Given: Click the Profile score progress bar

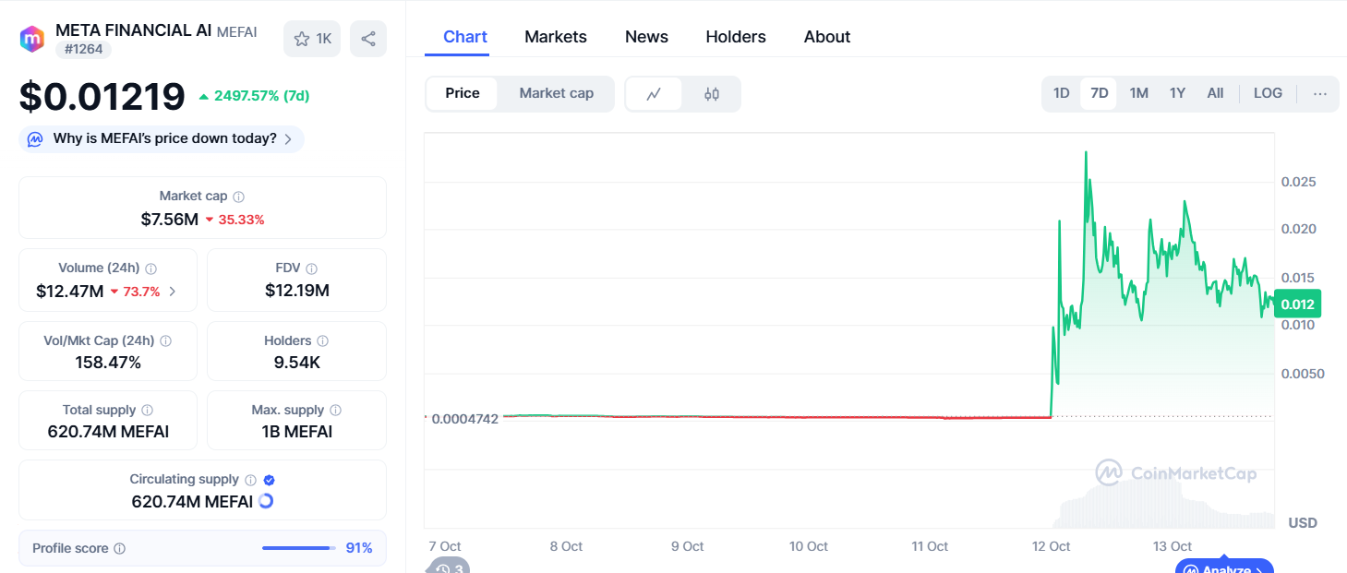Looking at the screenshot, I should (x=298, y=548).
